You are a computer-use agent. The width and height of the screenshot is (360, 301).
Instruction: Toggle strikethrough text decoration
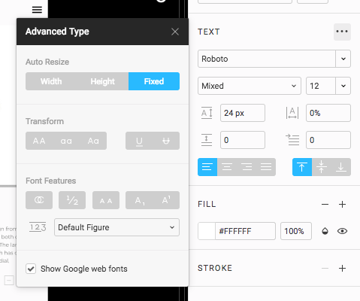166,141
